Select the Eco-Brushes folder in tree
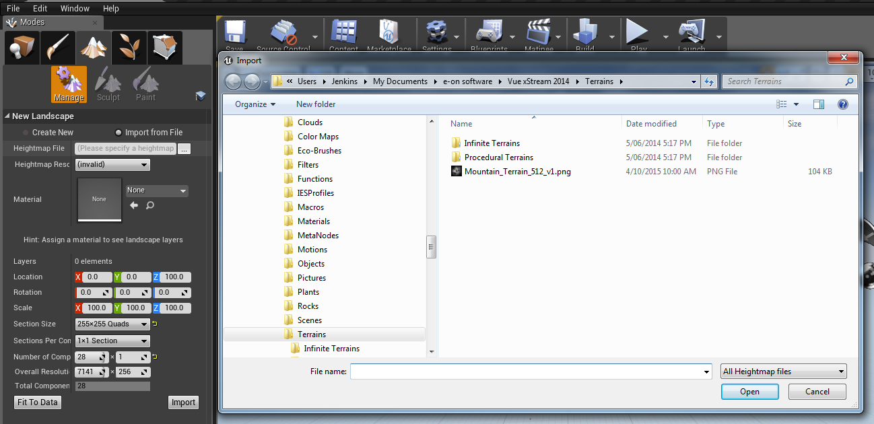Viewport: 874px width, 424px height. tap(319, 151)
